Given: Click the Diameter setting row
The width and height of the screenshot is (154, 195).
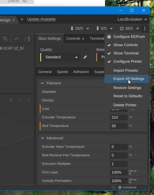Looking at the screenshot, I should pyautogui.click(x=72, y=92).
